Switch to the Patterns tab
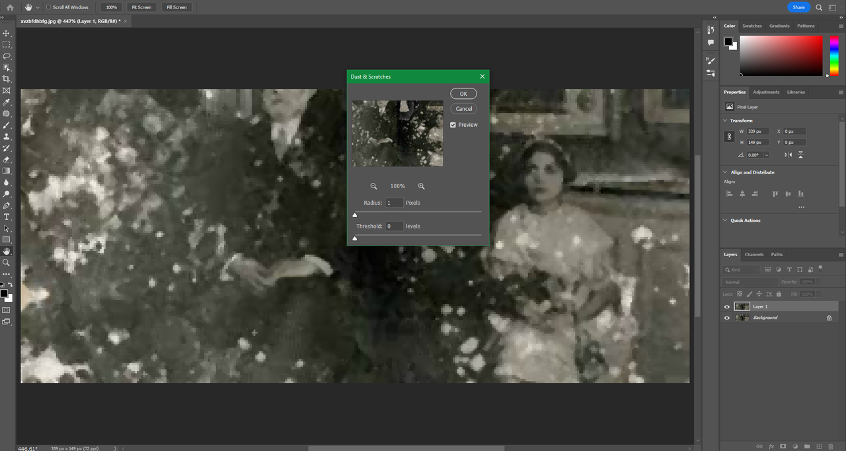846x451 pixels. (806, 26)
